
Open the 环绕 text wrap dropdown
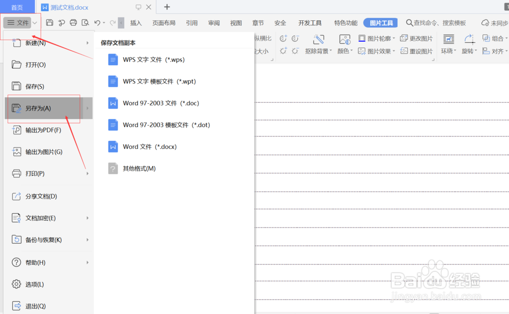pyautogui.click(x=448, y=44)
